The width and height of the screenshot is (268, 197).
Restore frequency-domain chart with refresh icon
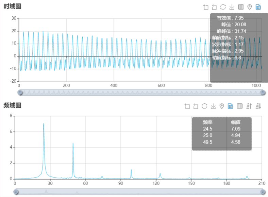(x=204, y=106)
